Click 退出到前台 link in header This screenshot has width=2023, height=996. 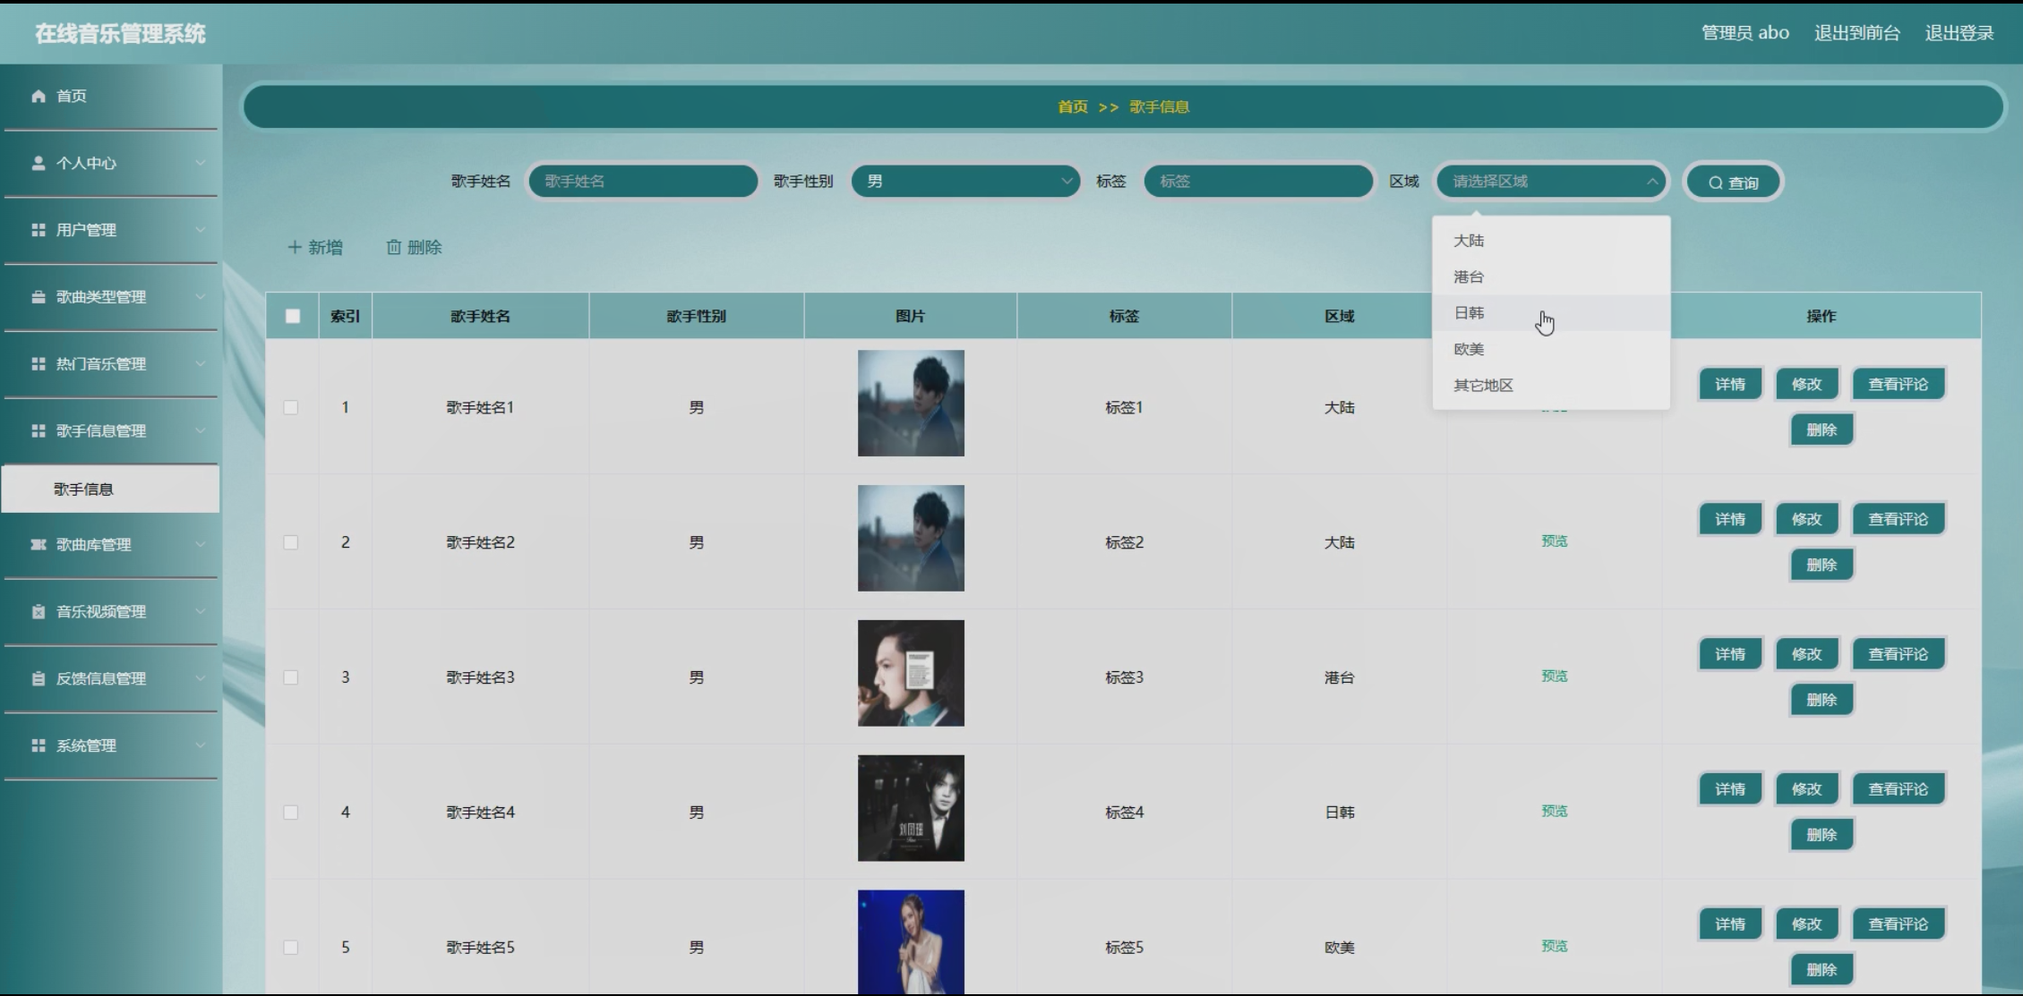point(1857,33)
